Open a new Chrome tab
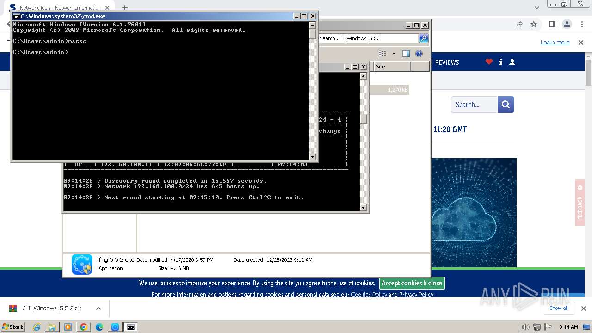The image size is (592, 333). [125, 8]
